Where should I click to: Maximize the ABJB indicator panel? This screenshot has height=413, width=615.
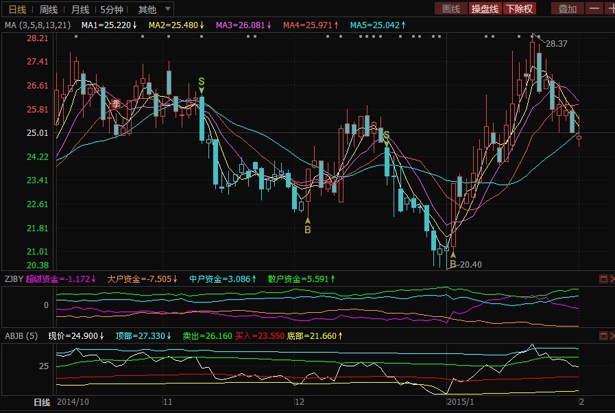click(x=603, y=336)
